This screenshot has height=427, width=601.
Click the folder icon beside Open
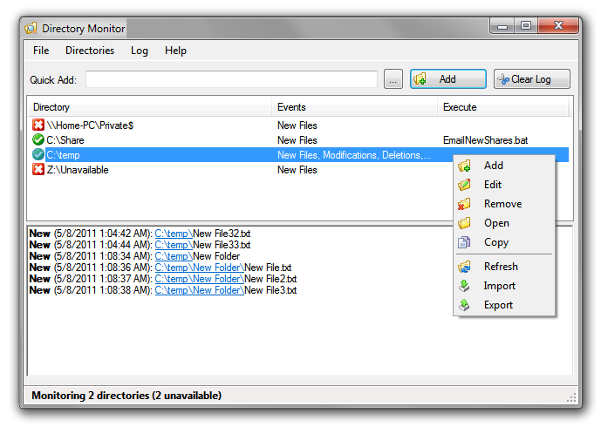[464, 223]
